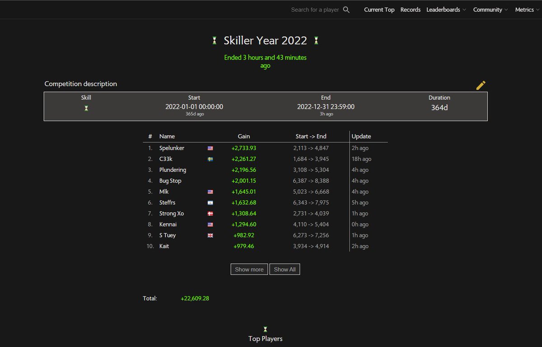542x347 pixels.
Task: Click the Ended 3 hours ago status text
Action: coord(266,62)
